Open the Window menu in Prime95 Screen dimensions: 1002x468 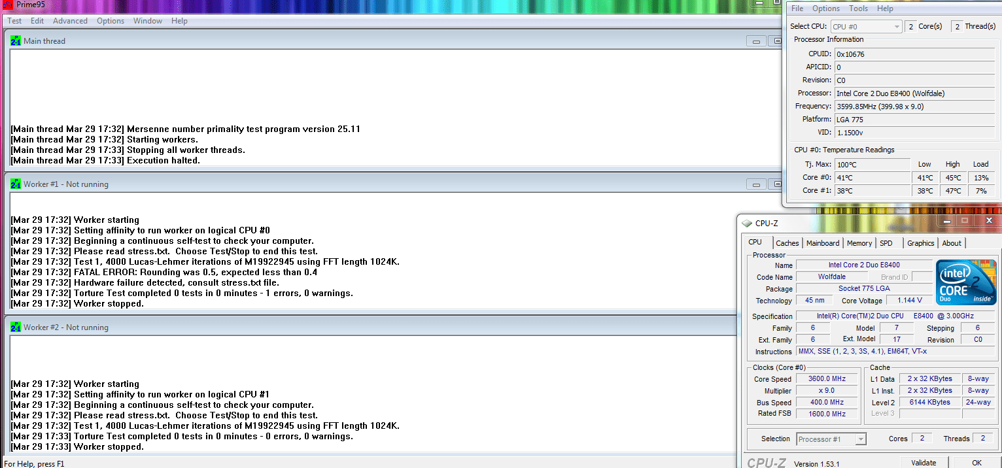148,21
